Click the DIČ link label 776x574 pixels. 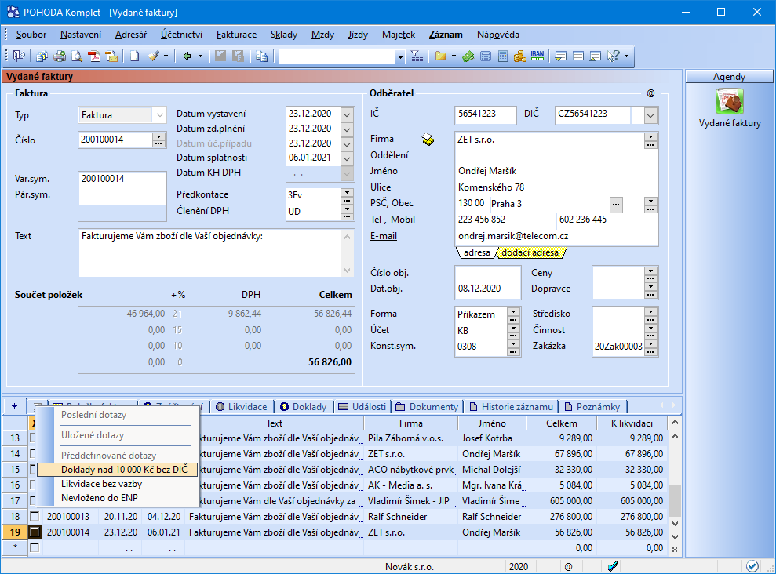(531, 114)
